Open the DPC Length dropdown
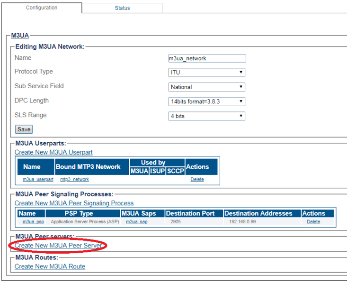347x284 pixels. pos(206,101)
